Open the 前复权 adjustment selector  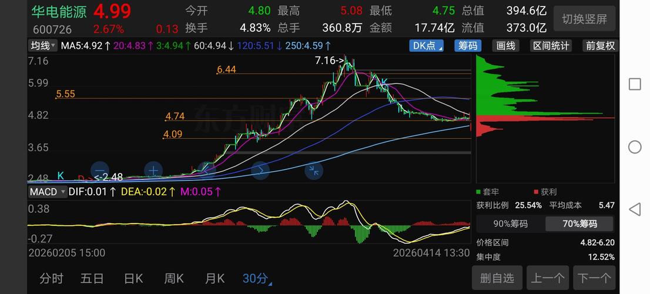[x=600, y=46]
